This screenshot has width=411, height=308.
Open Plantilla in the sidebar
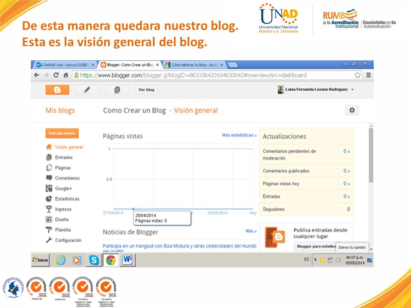point(63,230)
